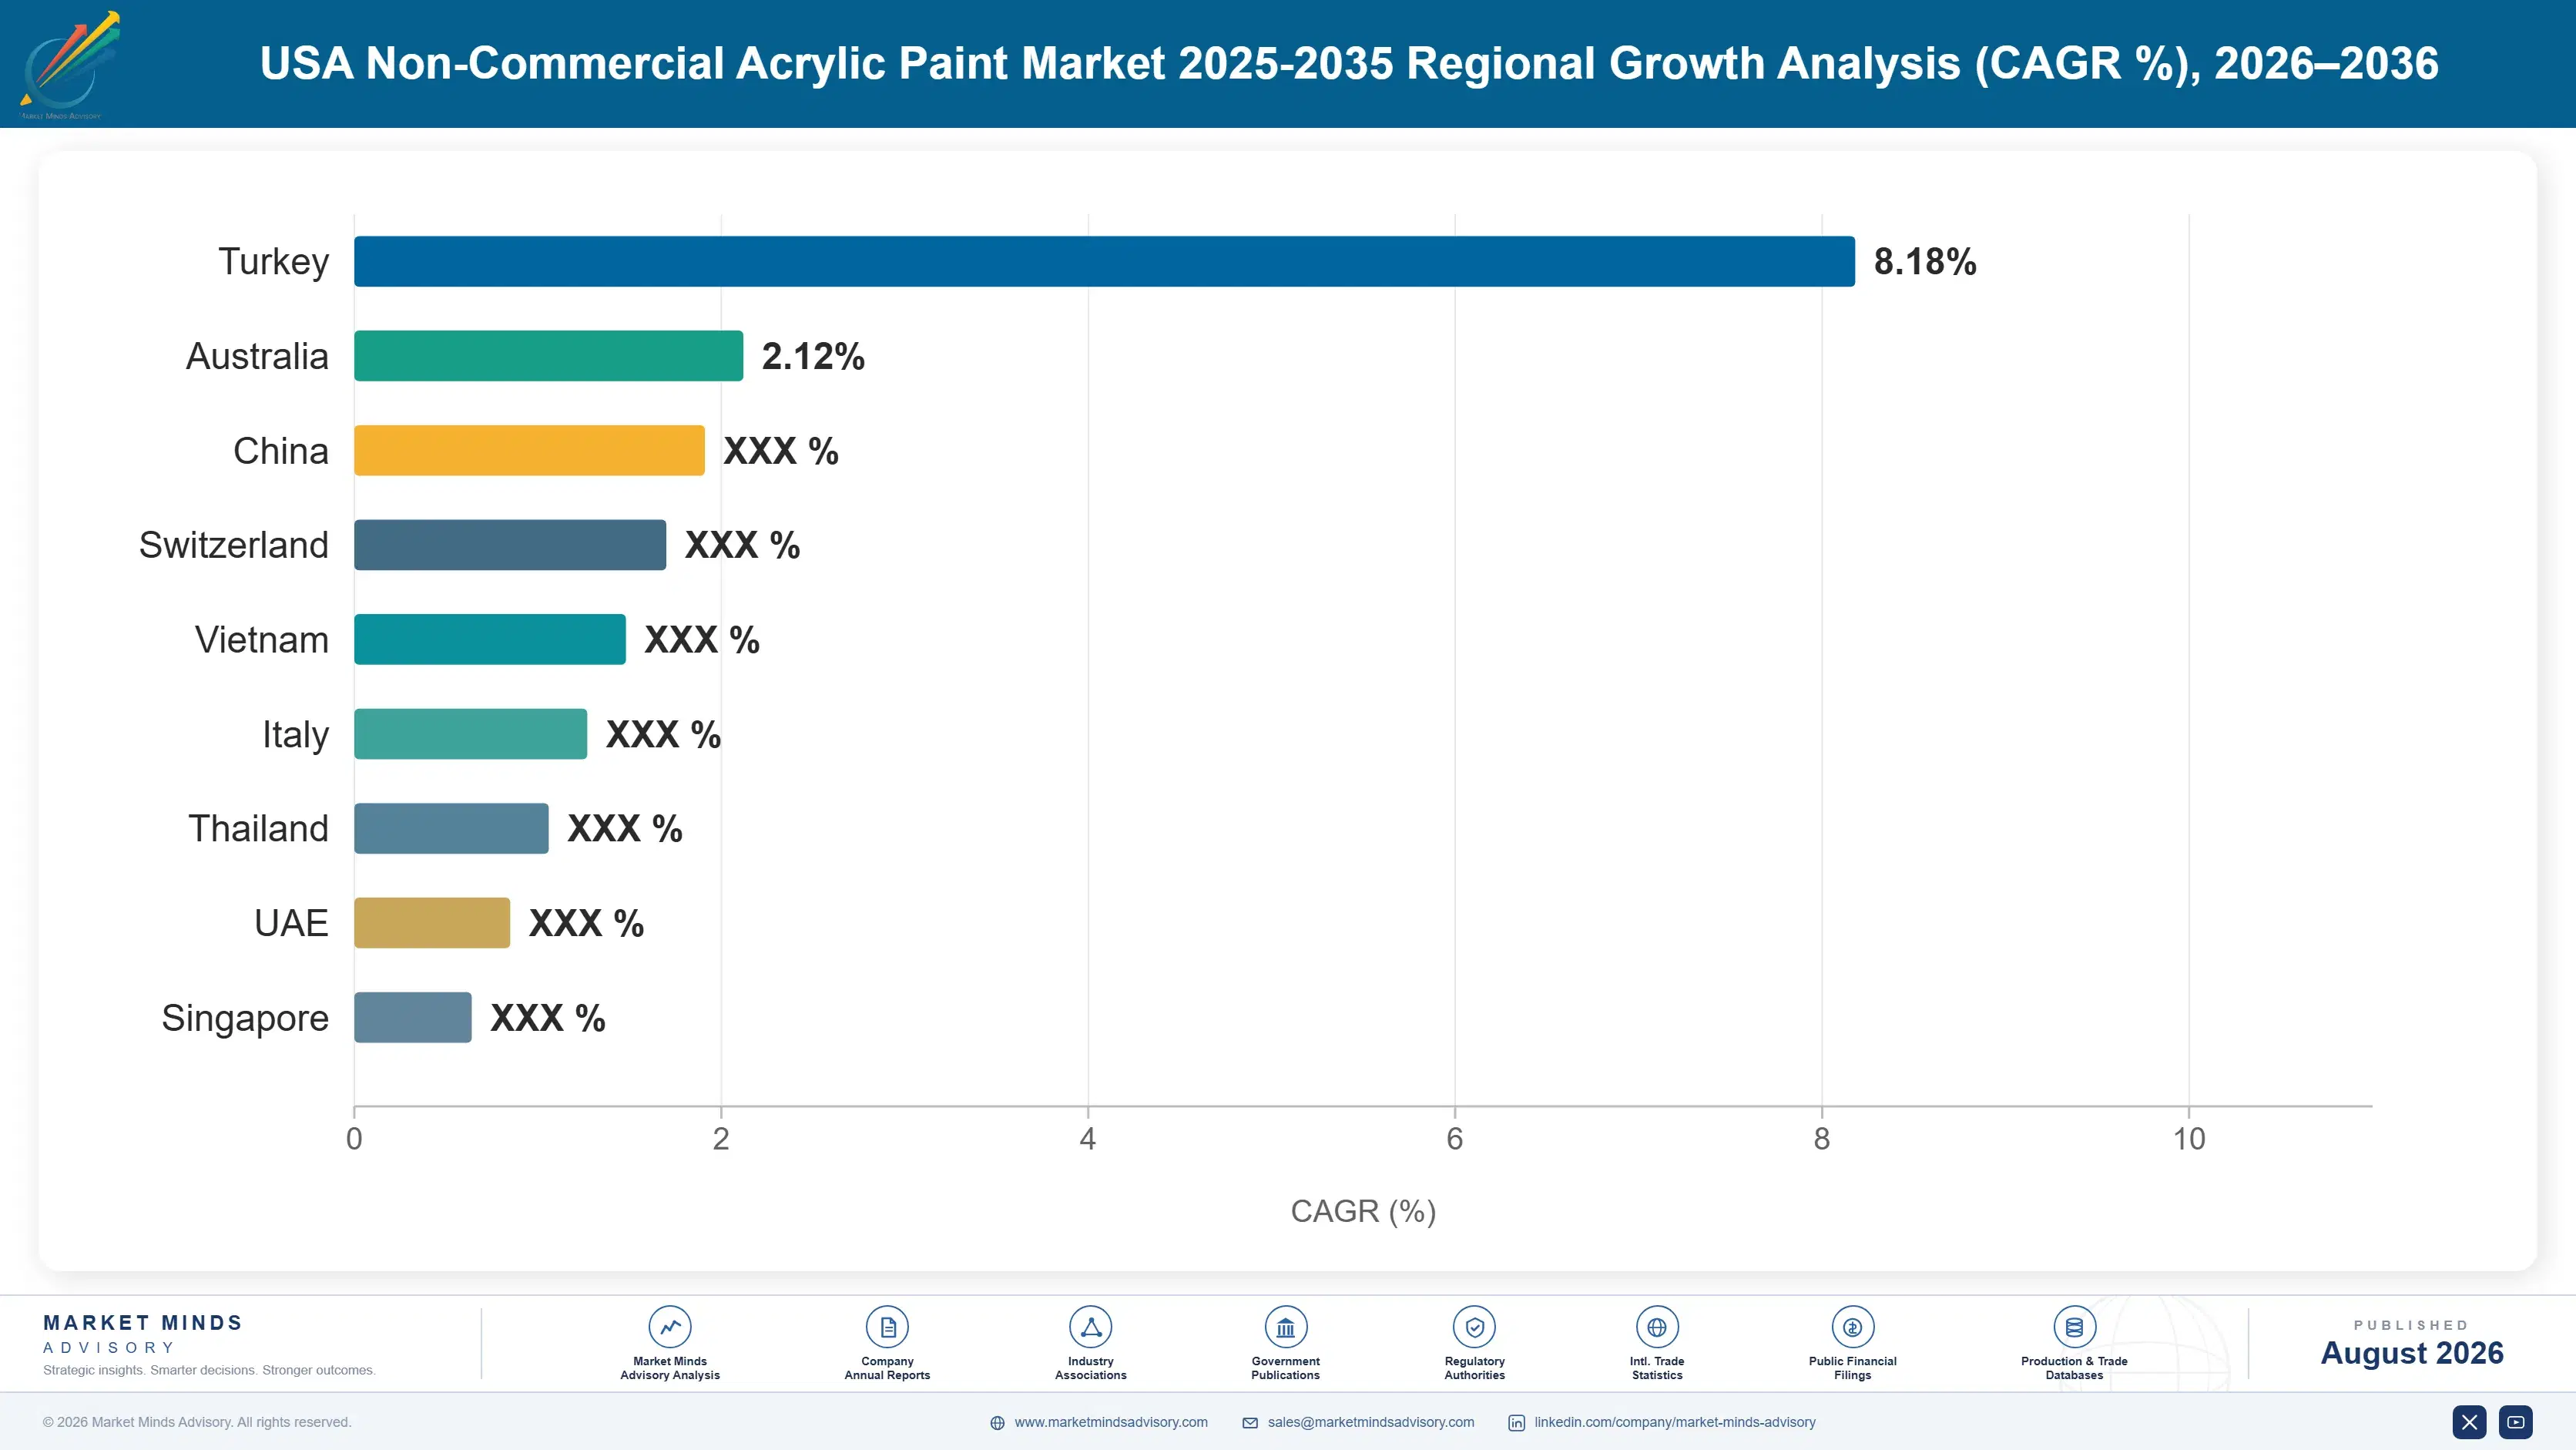Click the Singapore bar in the chart
This screenshot has width=2576, height=1450.
point(413,1017)
